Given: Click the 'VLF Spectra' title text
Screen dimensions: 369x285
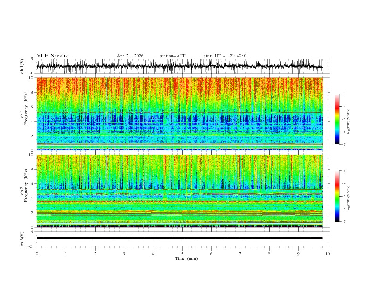Looking at the screenshot, I should 53,56.
